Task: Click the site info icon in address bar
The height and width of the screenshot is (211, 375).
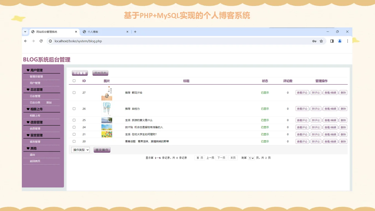Action: [x=50, y=41]
